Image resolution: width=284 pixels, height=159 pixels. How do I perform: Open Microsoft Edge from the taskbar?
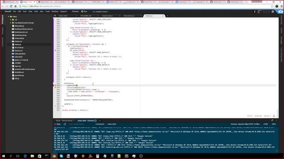click(x=25, y=156)
